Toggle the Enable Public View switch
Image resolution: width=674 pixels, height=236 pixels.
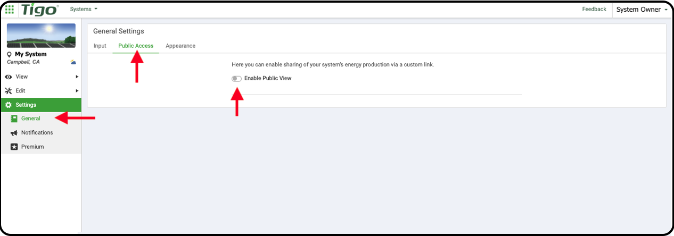pyautogui.click(x=236, y=79)
